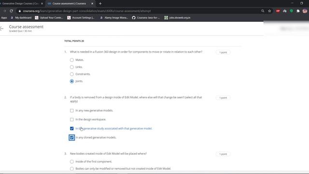309x174 pixels.
Task: Reload the page with the refresh icon
Action: 11,11
